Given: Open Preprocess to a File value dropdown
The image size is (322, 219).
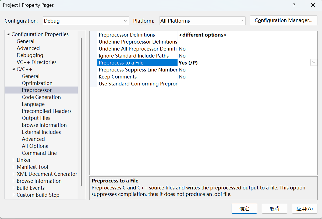Looking at the screenshot, I should [314, 63].
